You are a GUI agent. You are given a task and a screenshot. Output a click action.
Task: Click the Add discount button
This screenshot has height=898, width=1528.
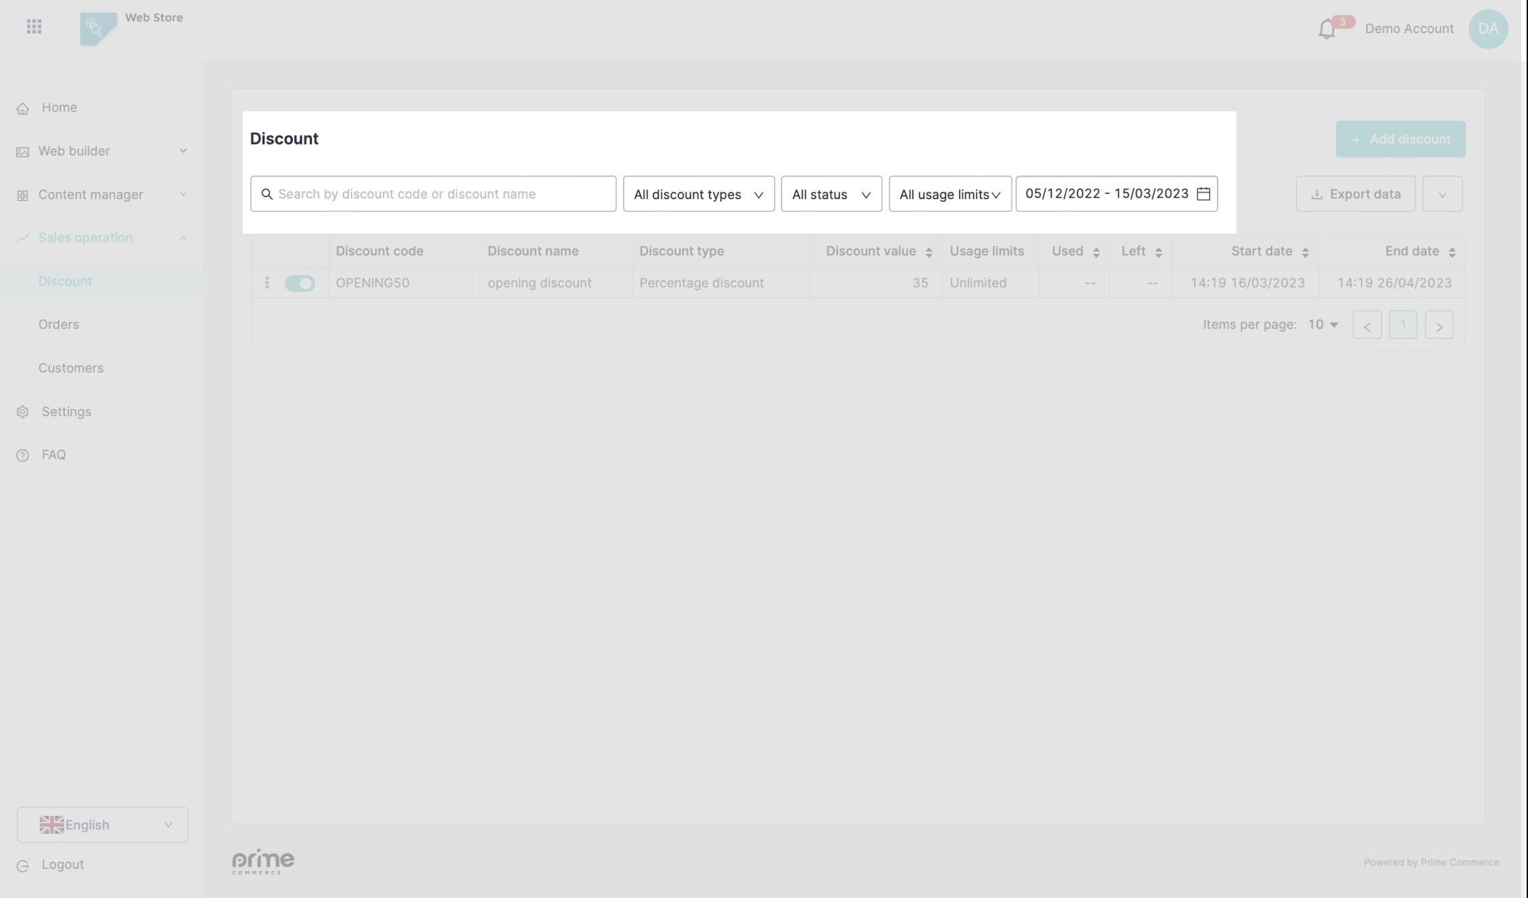click(1400, 139)
